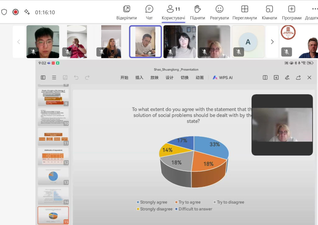Click the Try to agree legend swatch
This screenshot has height=225, width=318.
[176, 202]
